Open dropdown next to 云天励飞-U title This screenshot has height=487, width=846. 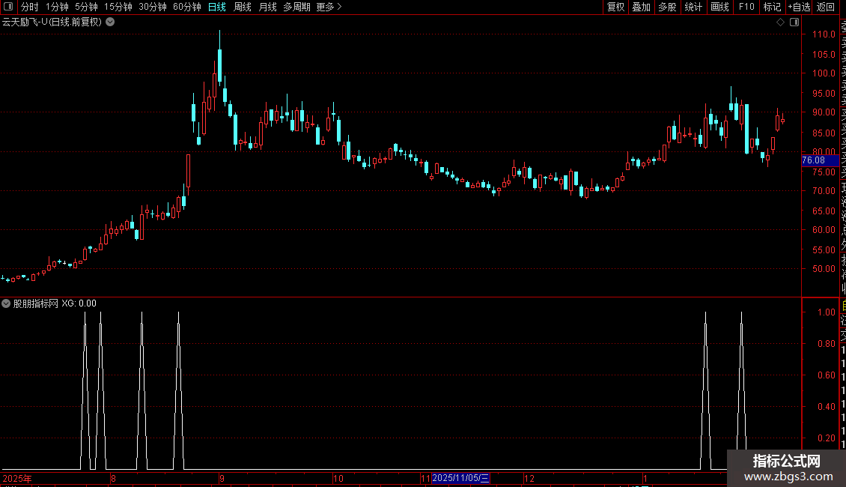110,22
